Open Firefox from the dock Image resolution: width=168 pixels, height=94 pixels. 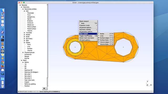click(2, 66)
